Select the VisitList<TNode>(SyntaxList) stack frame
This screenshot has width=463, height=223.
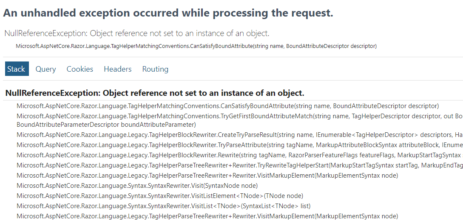(x=163, y=206)
